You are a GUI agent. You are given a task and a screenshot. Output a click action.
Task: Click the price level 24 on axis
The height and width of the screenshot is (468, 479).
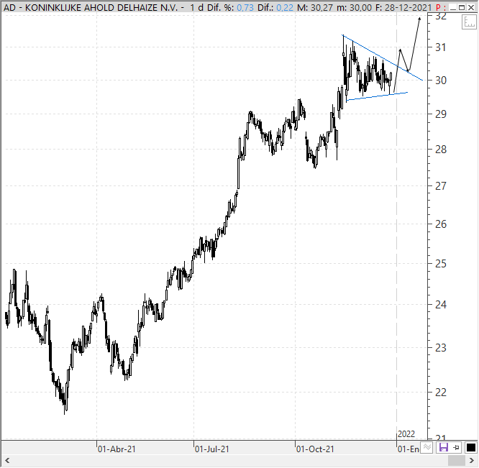pos(441,305)
